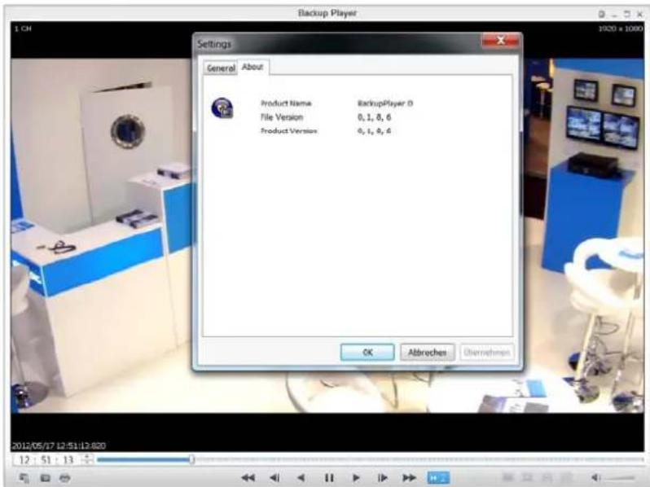Click the fast rewind button
650x487 pixels.
(248, 477)
